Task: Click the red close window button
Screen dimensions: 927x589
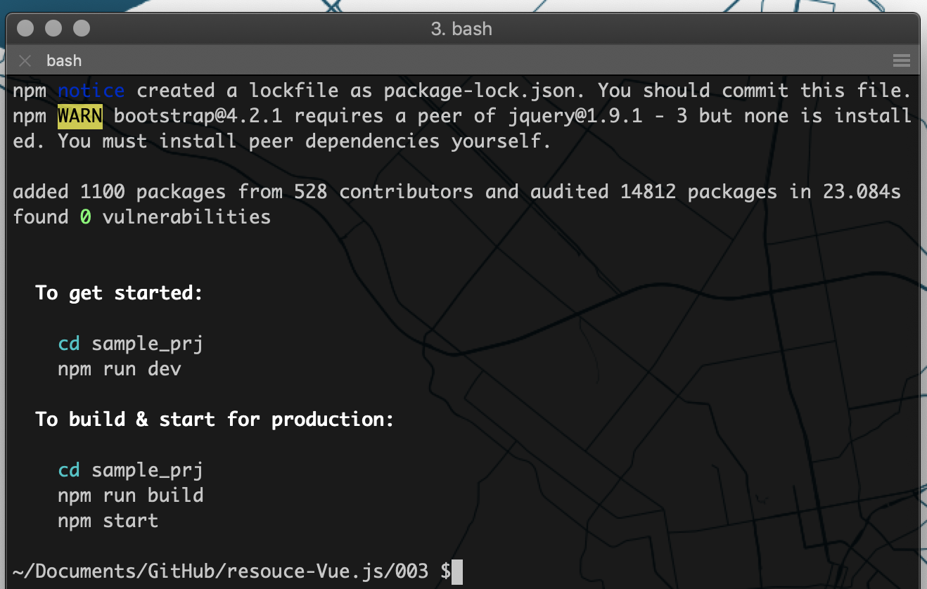Action: [x=26, y=29]
